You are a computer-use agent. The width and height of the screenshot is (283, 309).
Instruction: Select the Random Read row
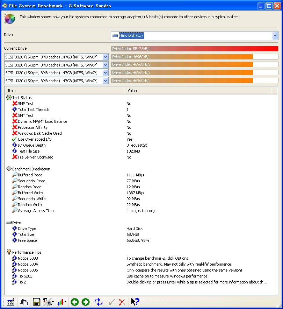pos(141,187)
